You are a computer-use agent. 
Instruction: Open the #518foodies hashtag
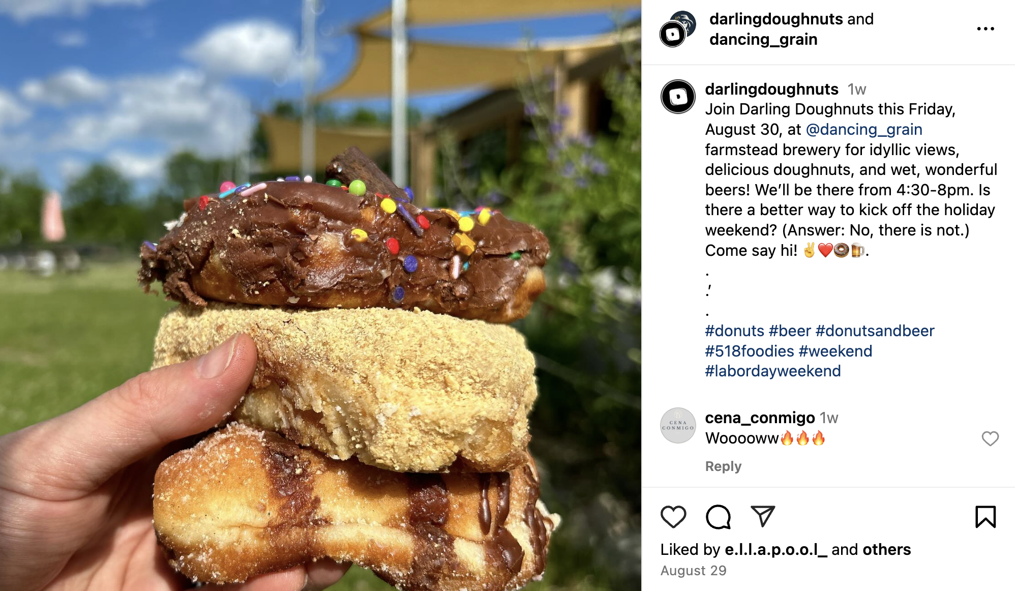750,351
